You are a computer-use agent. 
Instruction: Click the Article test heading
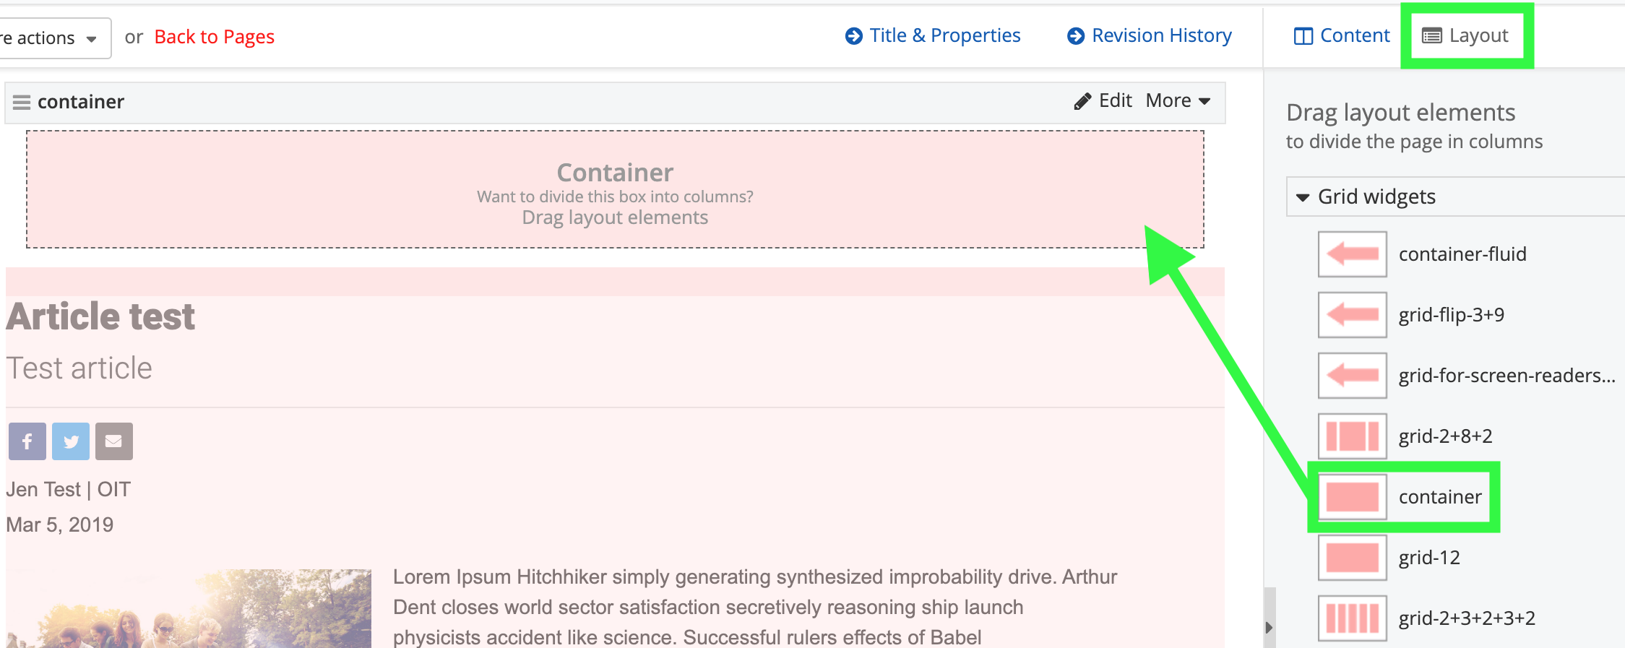click(x=100, y=316)
